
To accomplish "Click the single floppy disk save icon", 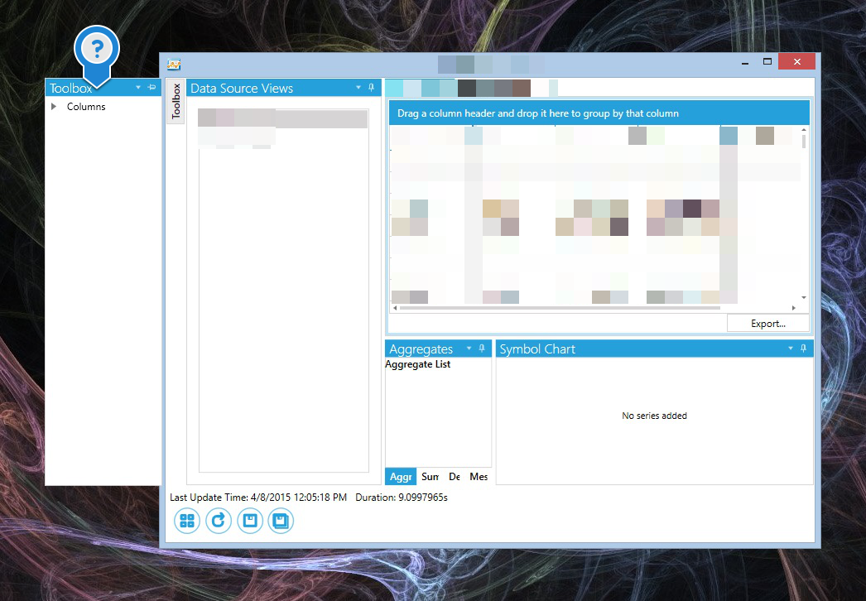I will click(x=250, y=521).
